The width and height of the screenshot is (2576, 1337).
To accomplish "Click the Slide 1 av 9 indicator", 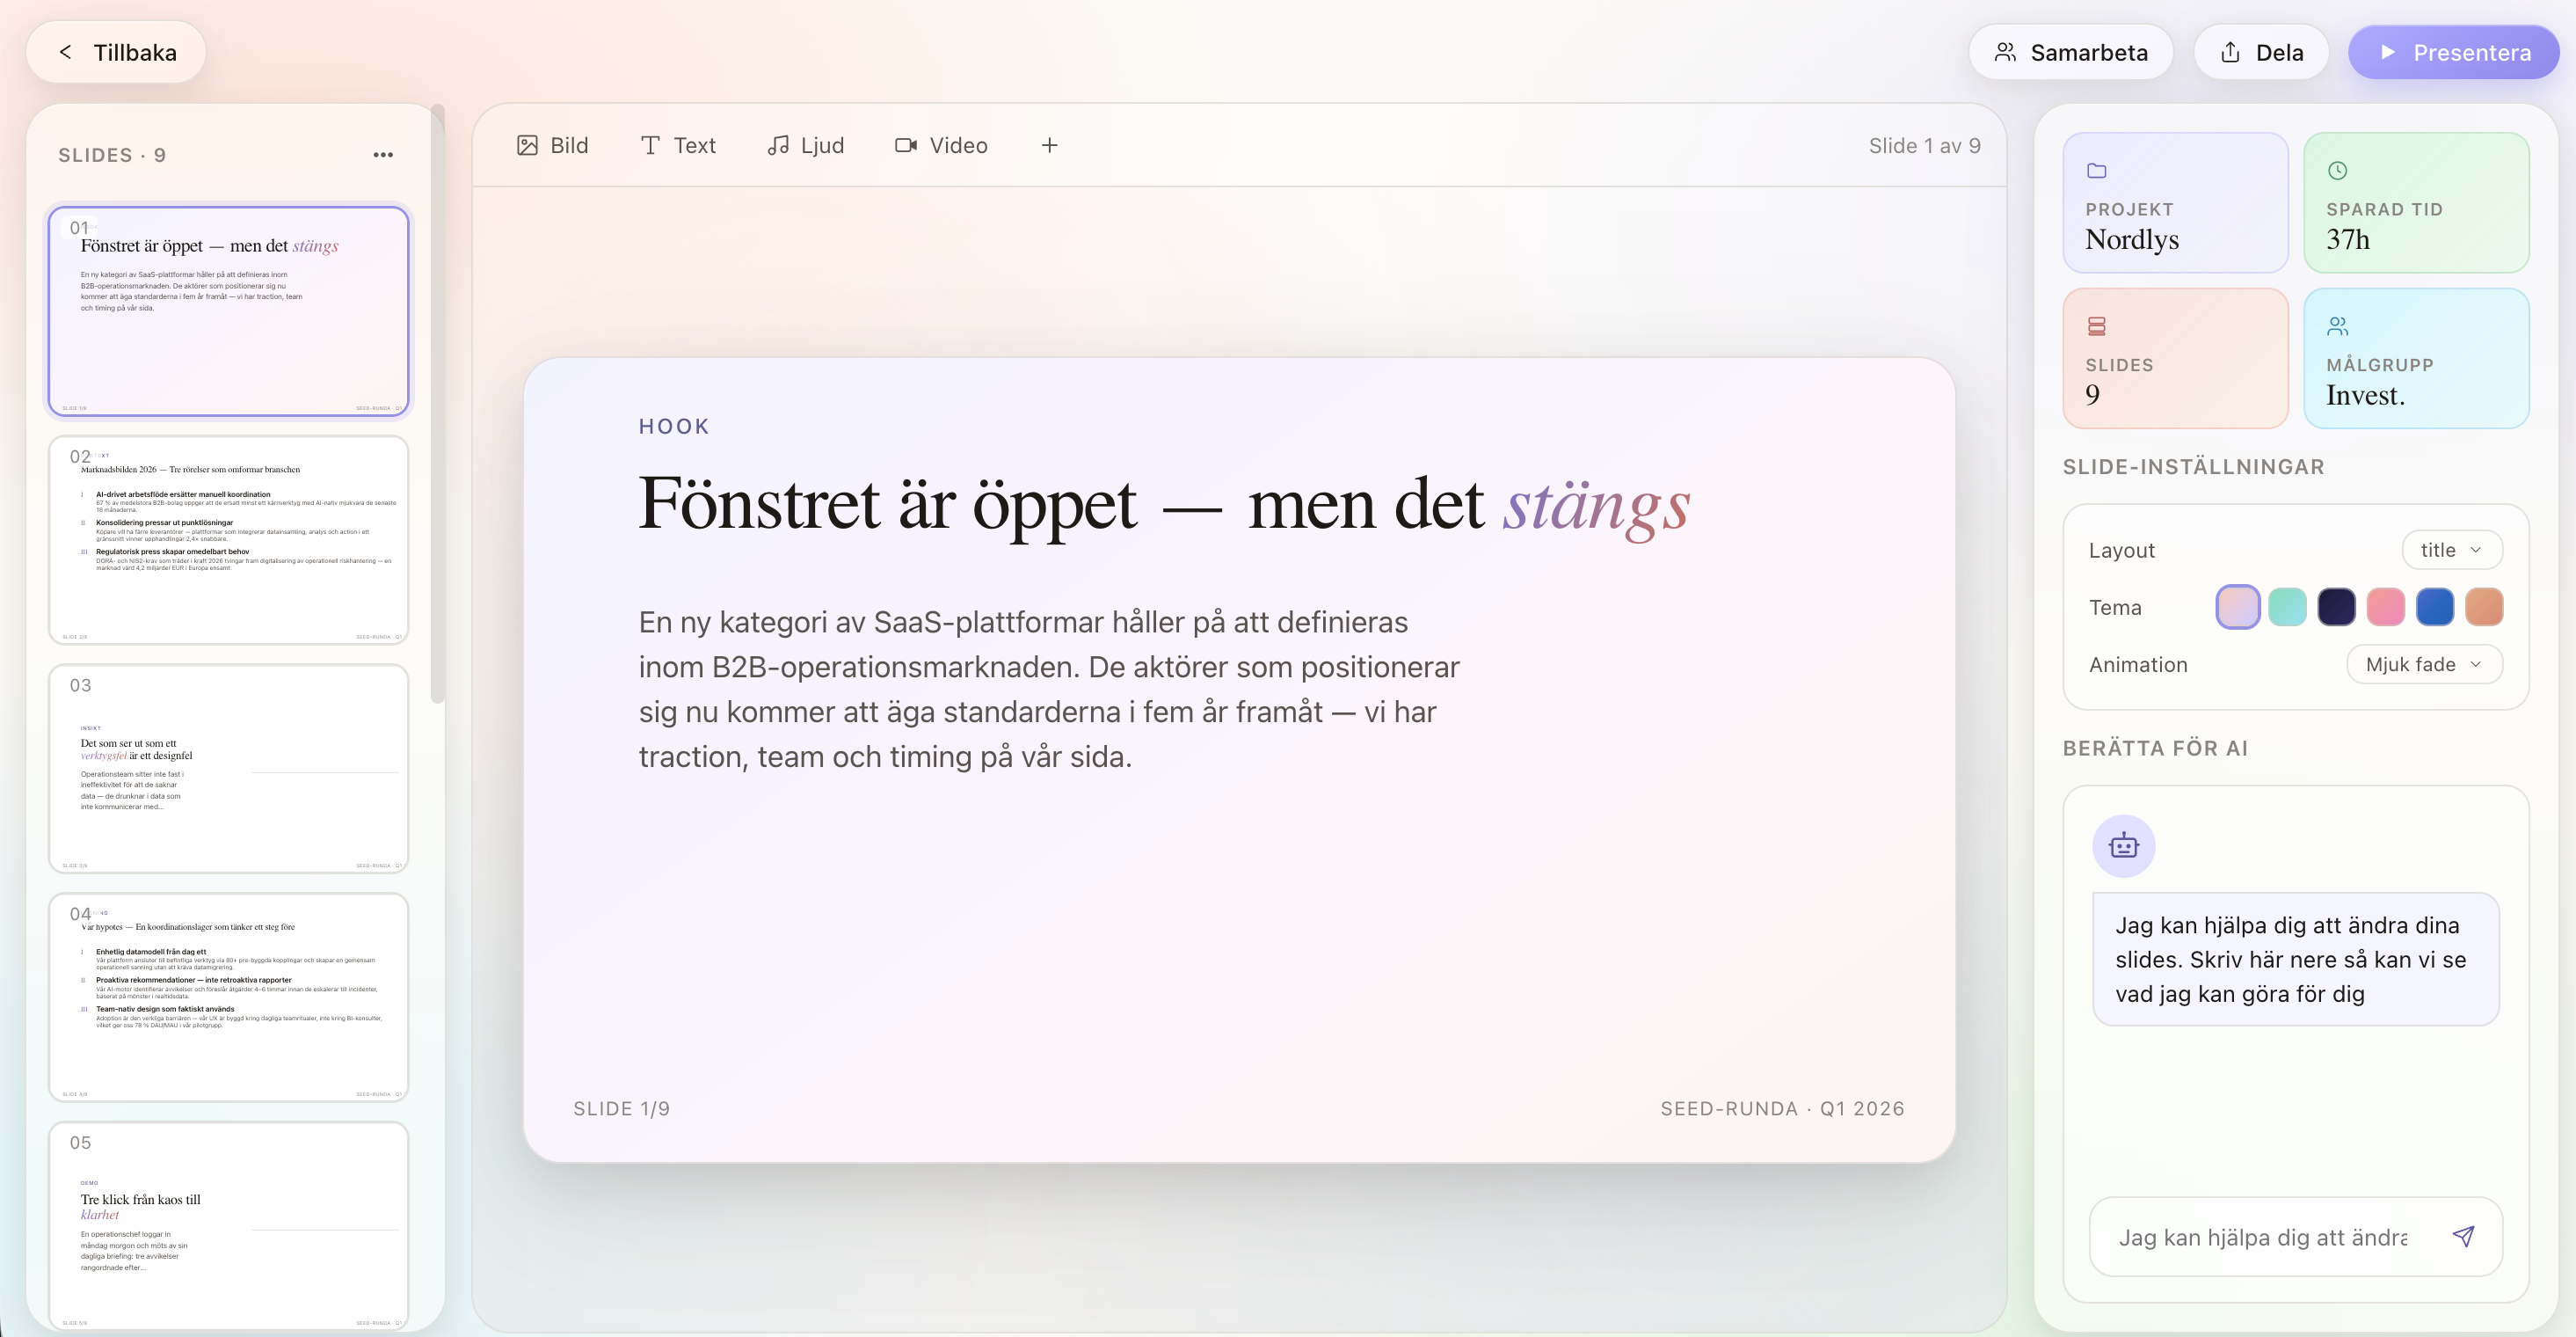I will pos(1924,146).
